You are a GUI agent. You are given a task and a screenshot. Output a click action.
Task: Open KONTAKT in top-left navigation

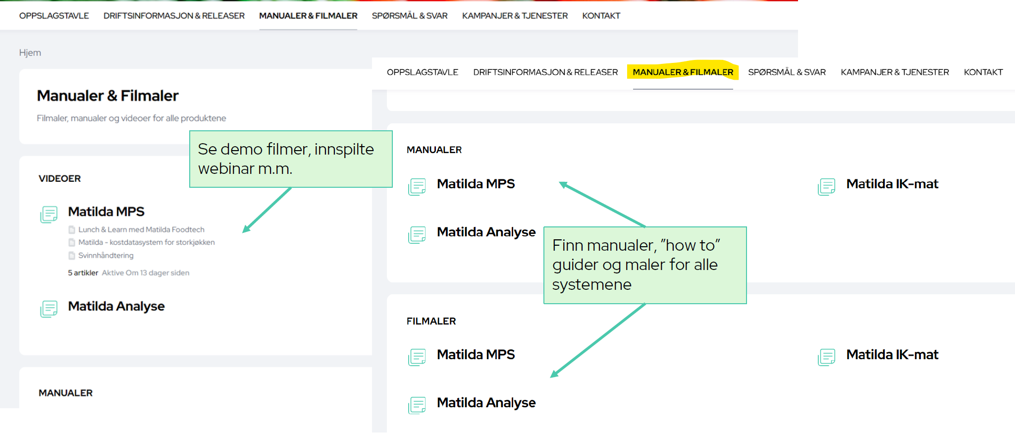coord(601,16)
